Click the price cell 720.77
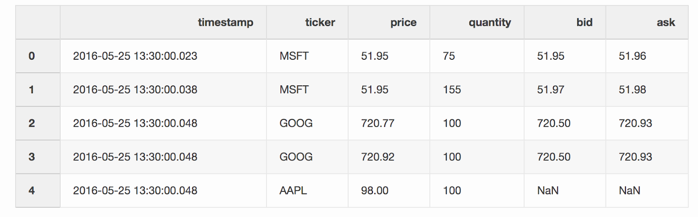Screen dimensions: 698x217 click(377, 123)
